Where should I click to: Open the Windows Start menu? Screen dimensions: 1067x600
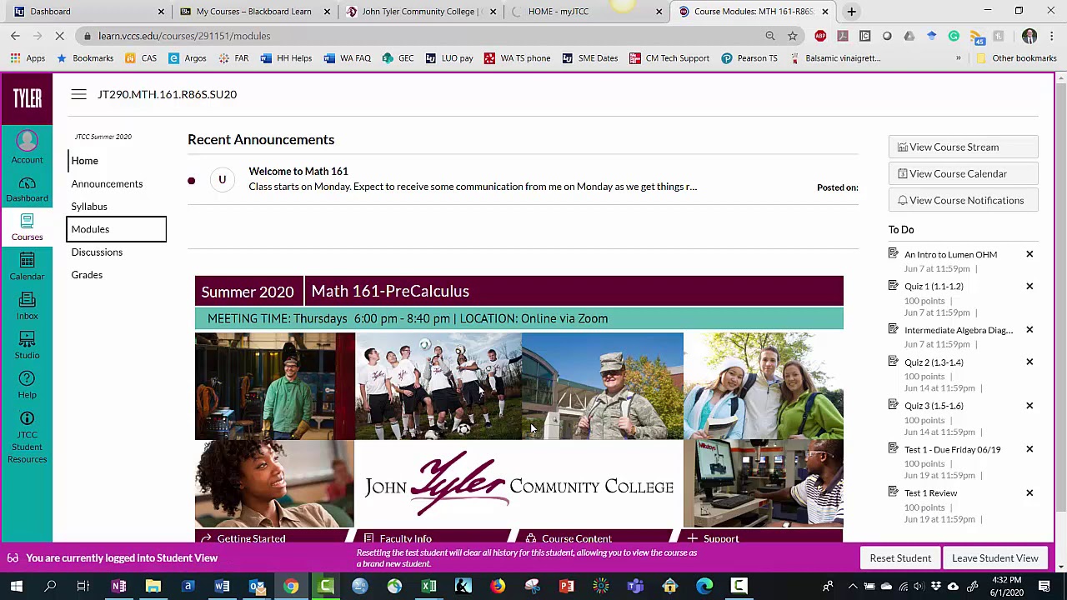pos(16,587)
